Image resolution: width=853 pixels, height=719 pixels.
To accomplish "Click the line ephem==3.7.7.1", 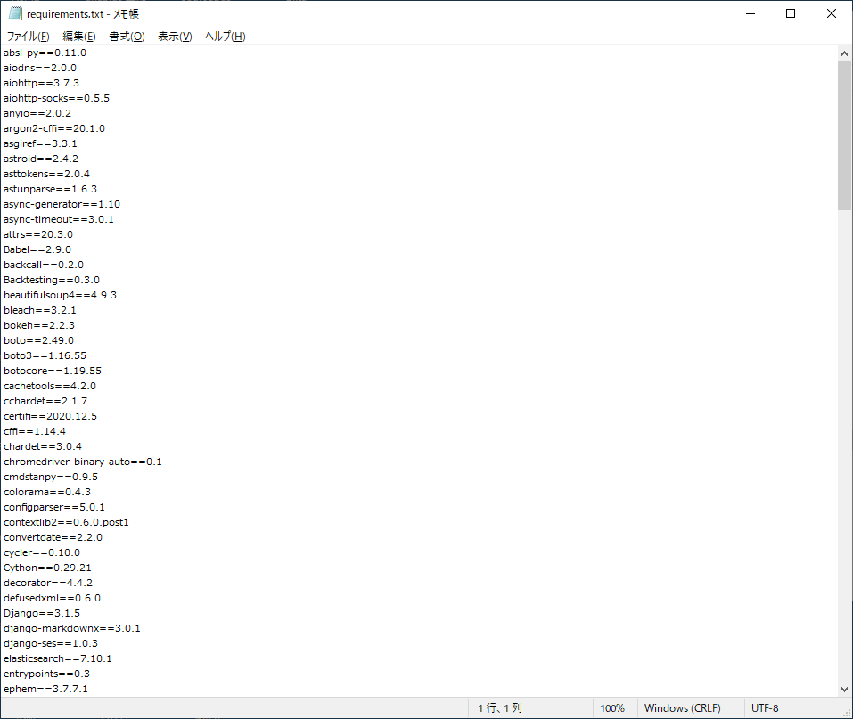I will (x=45, y=689).
